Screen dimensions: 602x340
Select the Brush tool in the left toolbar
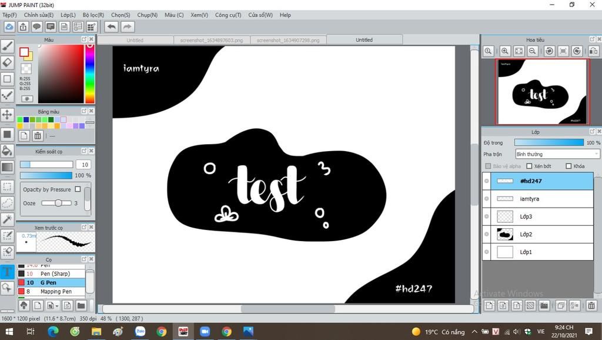coord(7,46)
